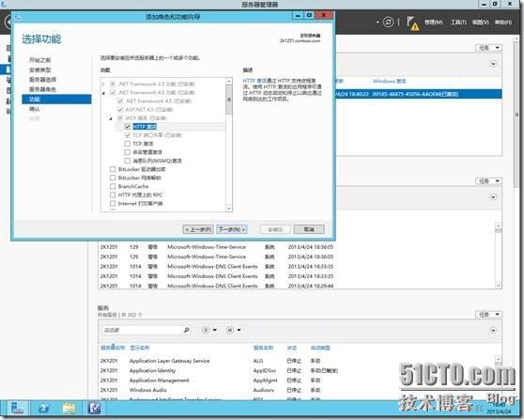Click the 上一步(P) button

click(198, 229)
